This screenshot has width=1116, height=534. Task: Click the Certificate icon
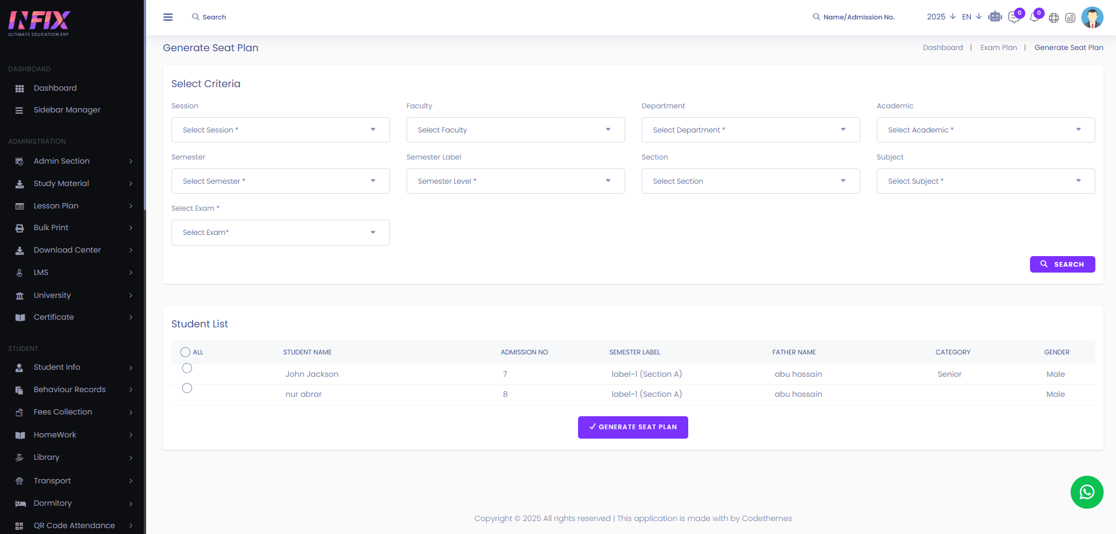(x=19, y=317)
